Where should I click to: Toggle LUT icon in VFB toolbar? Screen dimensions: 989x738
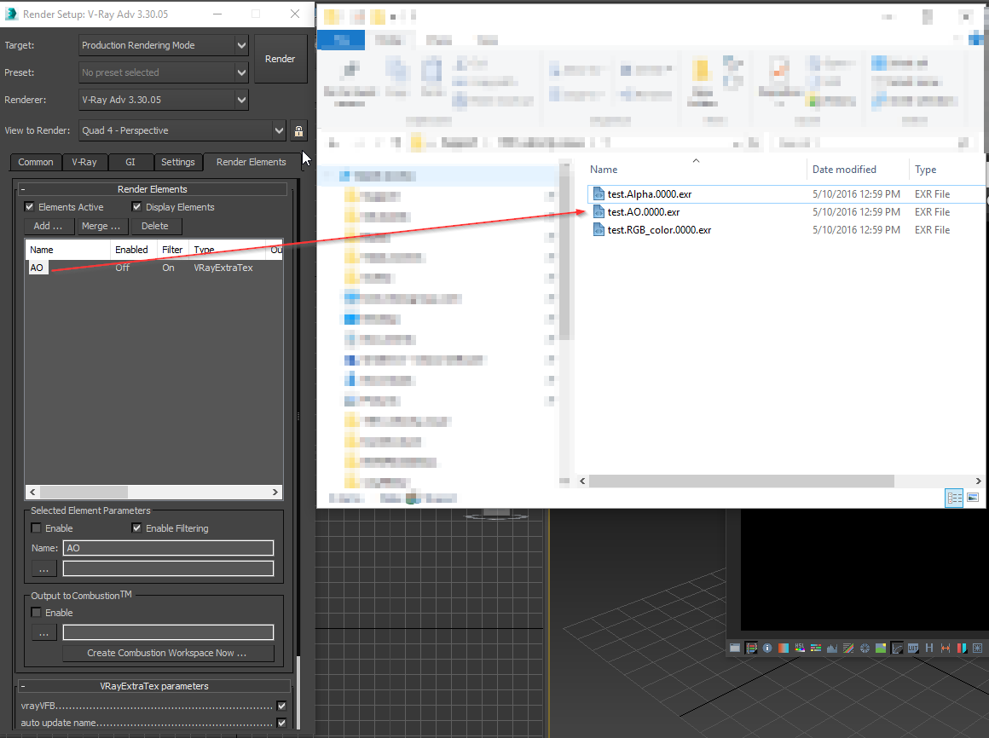coord(912,648)
